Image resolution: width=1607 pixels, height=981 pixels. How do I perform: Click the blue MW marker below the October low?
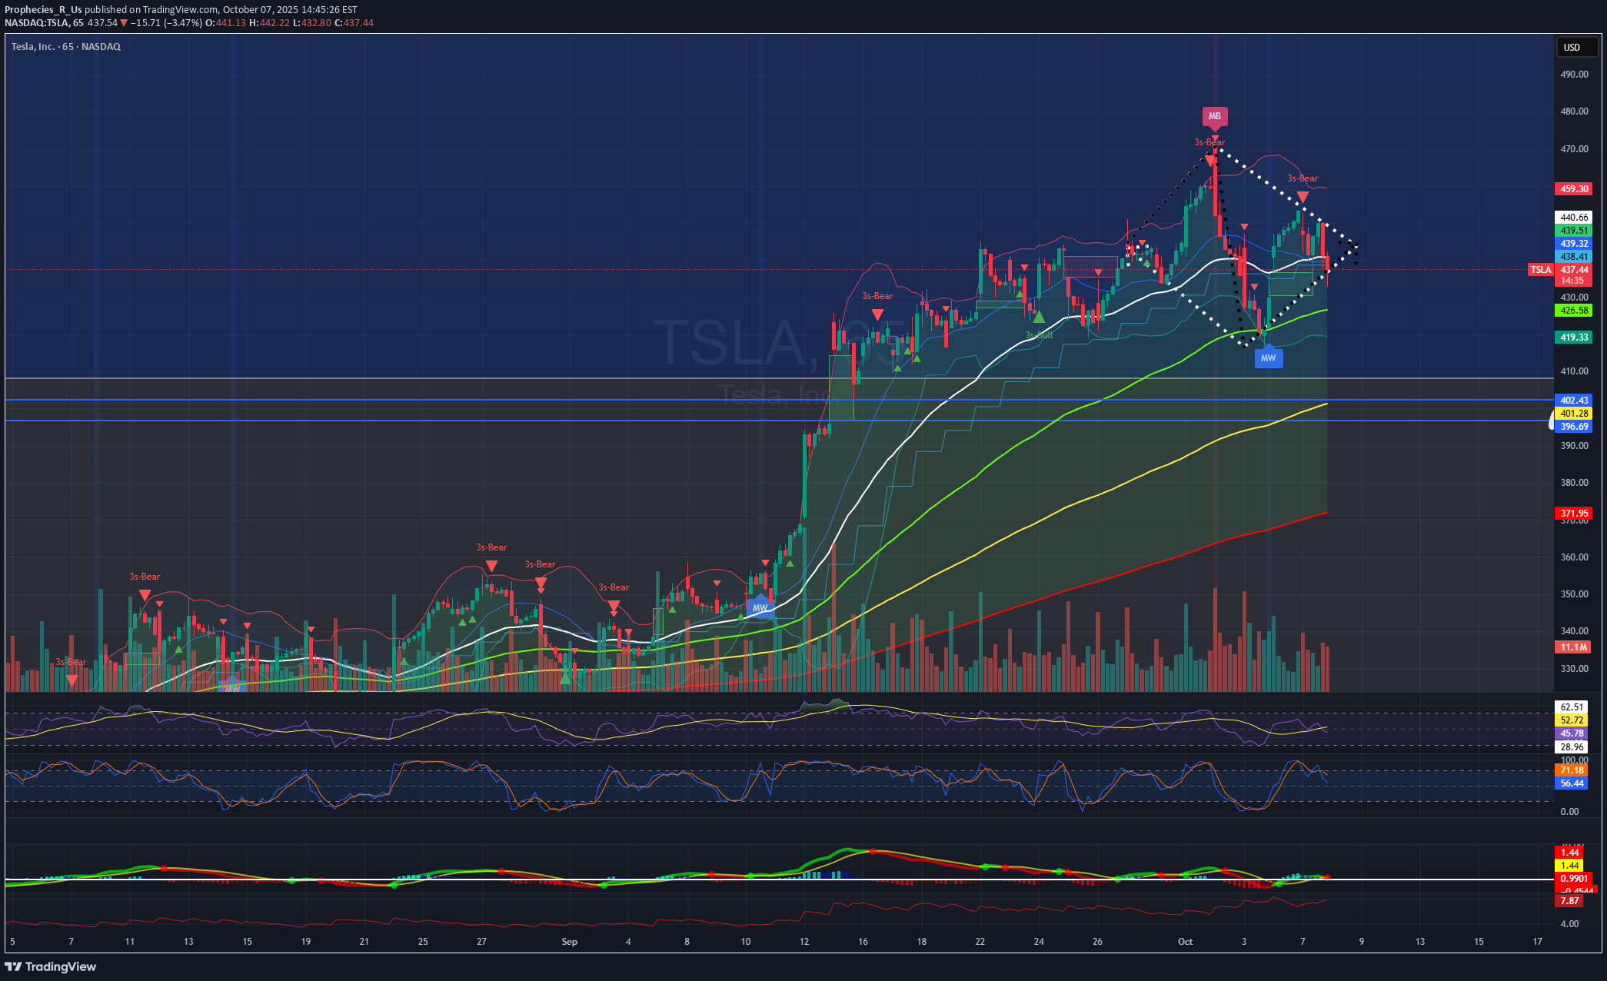(x=1268, y=358)
